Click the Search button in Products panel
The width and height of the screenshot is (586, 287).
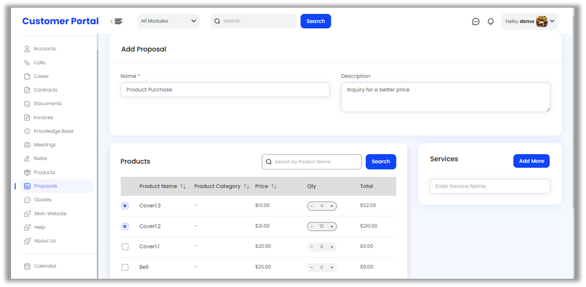[380, 162]
